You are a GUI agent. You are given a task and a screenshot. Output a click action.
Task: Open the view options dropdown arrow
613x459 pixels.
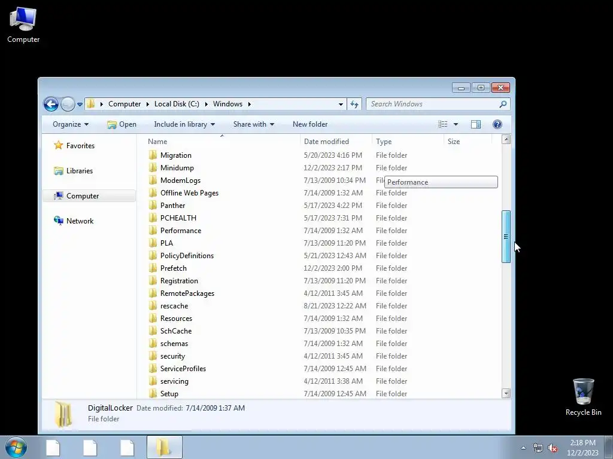pos(456,124)
